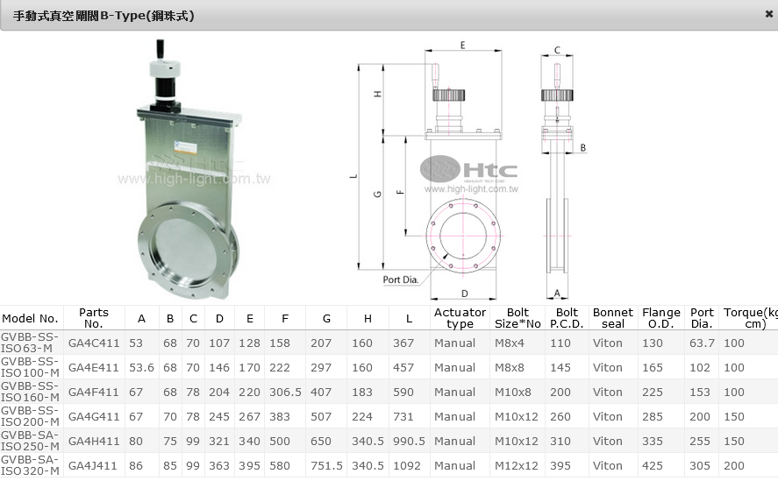Click bolt size M12x12 cell
This screenshot has height=481, width=778.
tap(517, 465)
